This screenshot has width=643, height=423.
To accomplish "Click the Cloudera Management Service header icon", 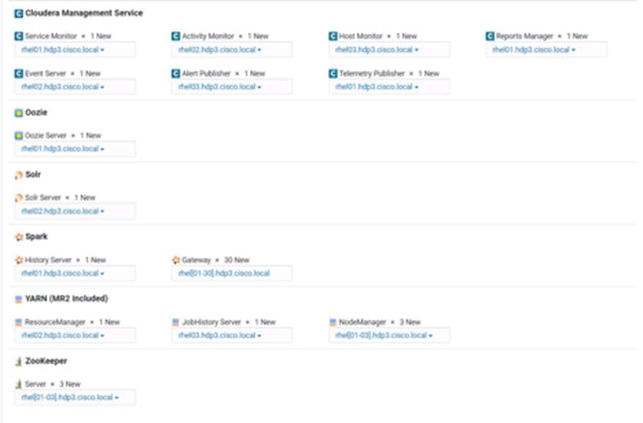I will (18, 13).
